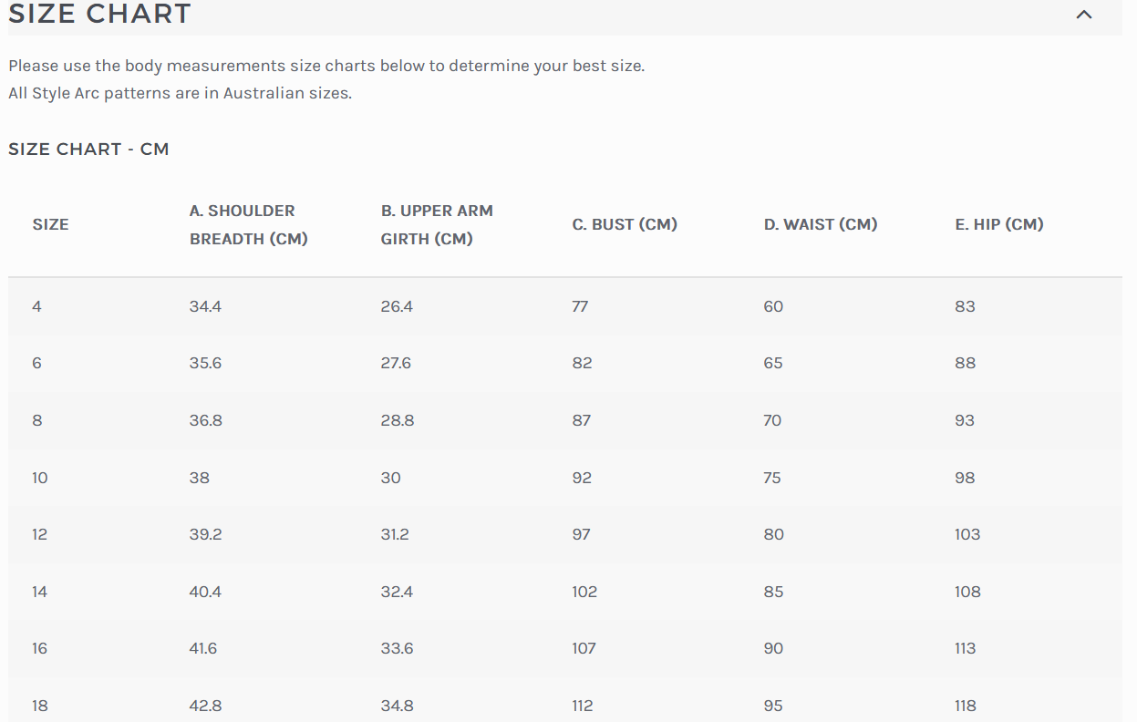Viewport: 1137px width, 722px height.
Task: Click the D. Waist (CM) header
Action: click(821, 224)
